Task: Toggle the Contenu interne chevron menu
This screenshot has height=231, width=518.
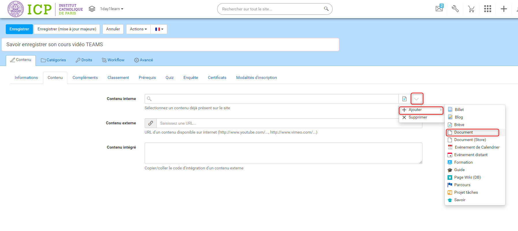Action: point(416,99)
